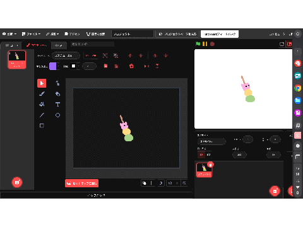
Task: Switch to the Costumes tab
Action: click(x=37, y=45)
